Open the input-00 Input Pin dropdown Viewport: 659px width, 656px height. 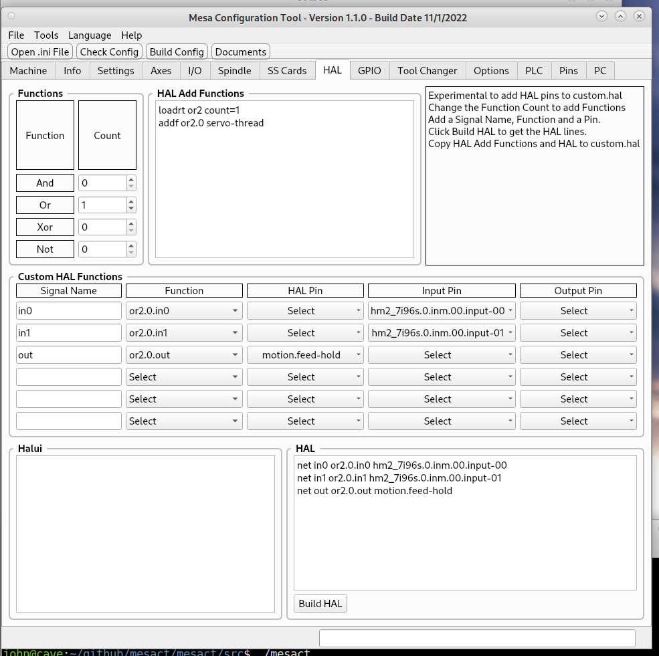442,311
